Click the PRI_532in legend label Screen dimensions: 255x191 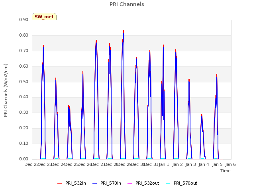[x=76, y=183]
